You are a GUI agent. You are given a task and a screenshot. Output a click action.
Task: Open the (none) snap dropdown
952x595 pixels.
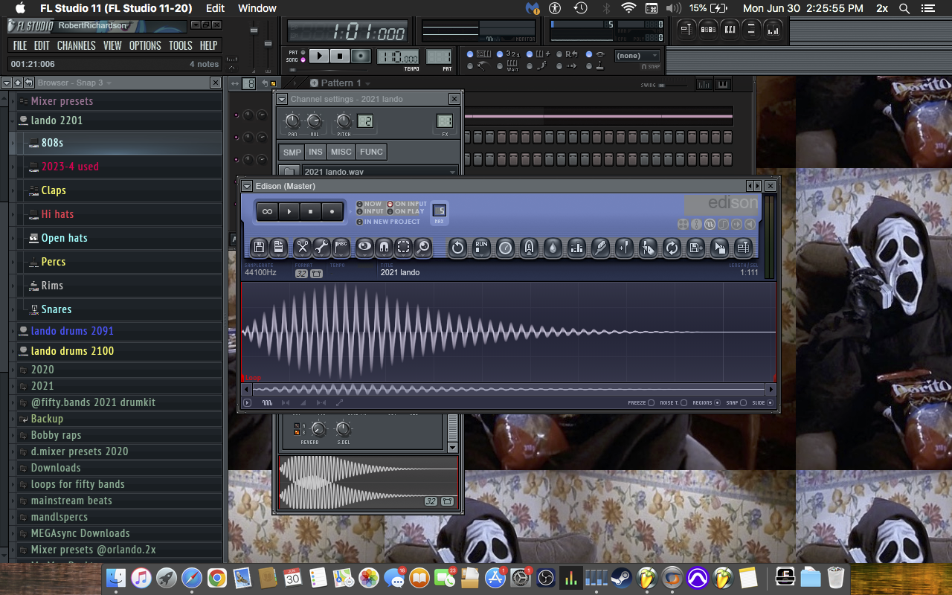tap(637, 56)
